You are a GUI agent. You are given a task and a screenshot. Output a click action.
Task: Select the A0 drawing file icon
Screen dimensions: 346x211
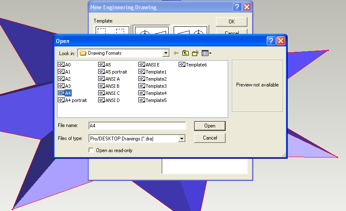click(x=61, y=65)
